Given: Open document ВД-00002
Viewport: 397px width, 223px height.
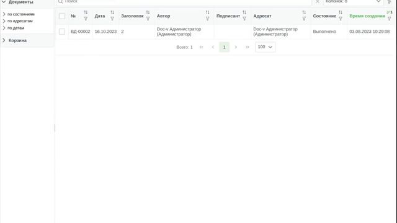Looking at the screenshot, I should pos(81,32).
